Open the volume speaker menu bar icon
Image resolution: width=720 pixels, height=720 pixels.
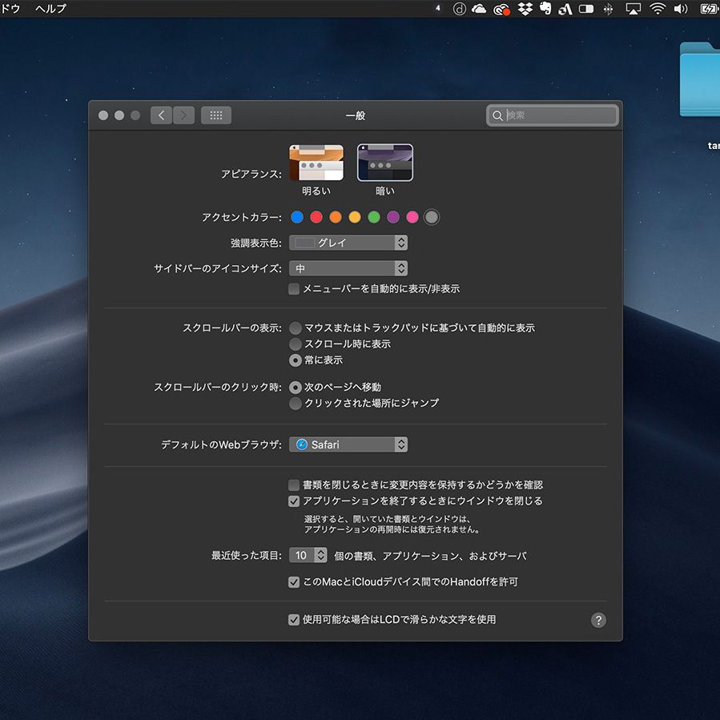tap(681, 9)
